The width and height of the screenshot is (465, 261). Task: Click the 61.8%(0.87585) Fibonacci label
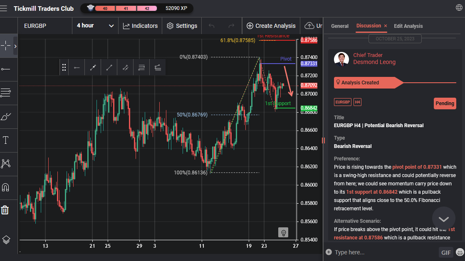point(238,40)
